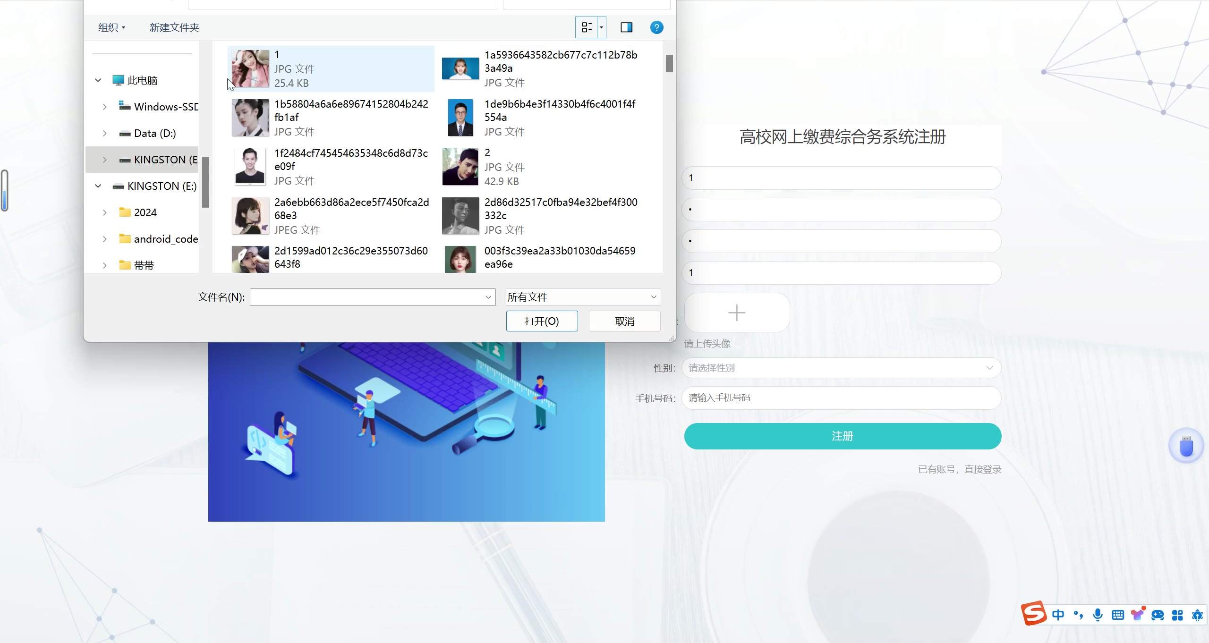
Task: Toggle the preview pane icon
Action: tap(626, 27)
